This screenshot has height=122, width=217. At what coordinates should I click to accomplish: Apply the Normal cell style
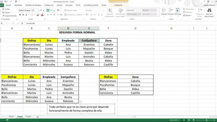[x=134, y=10]
